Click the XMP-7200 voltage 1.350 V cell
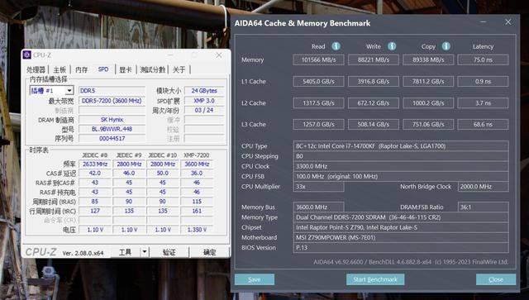 click(197, 230)
